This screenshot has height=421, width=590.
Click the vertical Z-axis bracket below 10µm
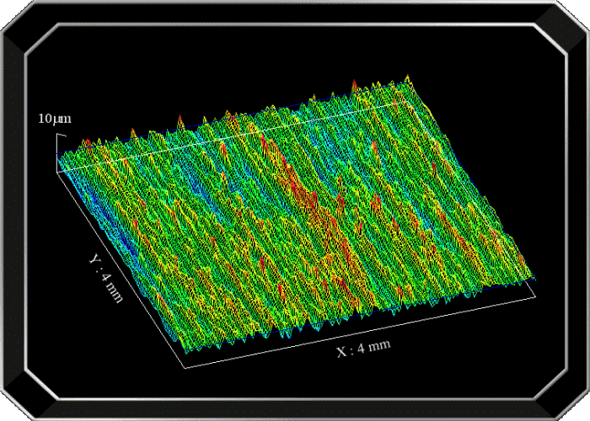pos(56,147)
